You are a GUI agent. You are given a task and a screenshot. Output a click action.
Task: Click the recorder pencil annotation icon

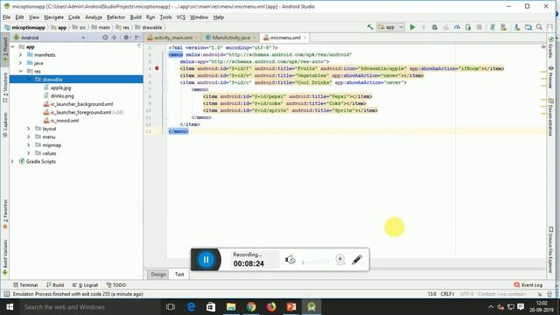click(357, 259)
